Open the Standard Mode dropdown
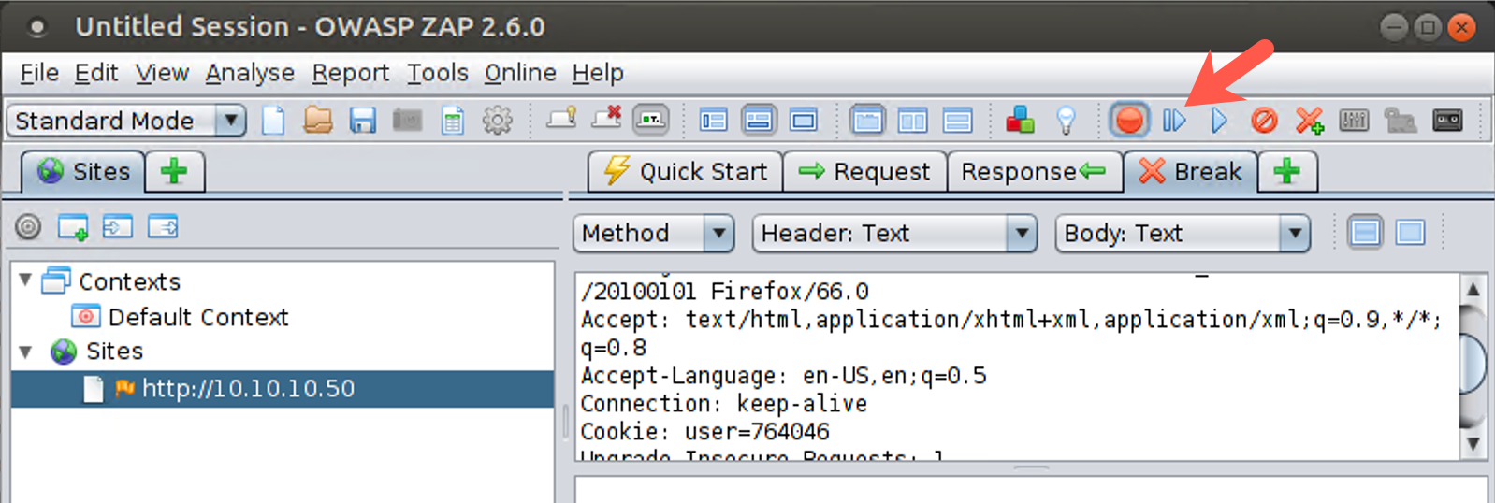Image resolution: width=1495 pixels, height=503 pixels. tap(126, 121)
